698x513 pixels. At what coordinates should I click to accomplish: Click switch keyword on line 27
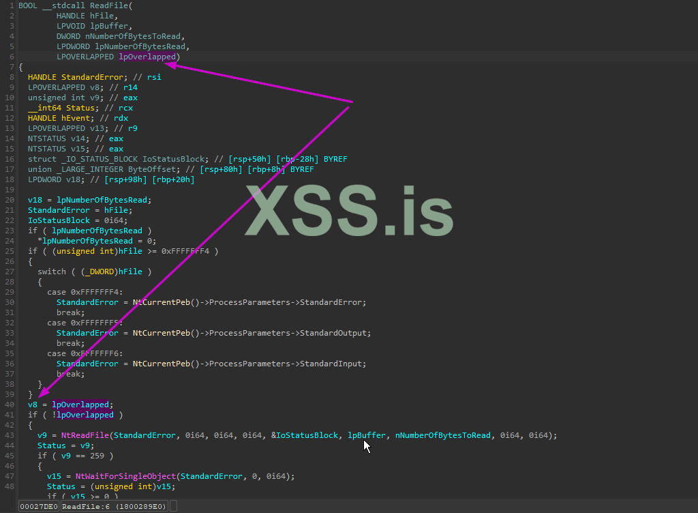tap(52, 272)
